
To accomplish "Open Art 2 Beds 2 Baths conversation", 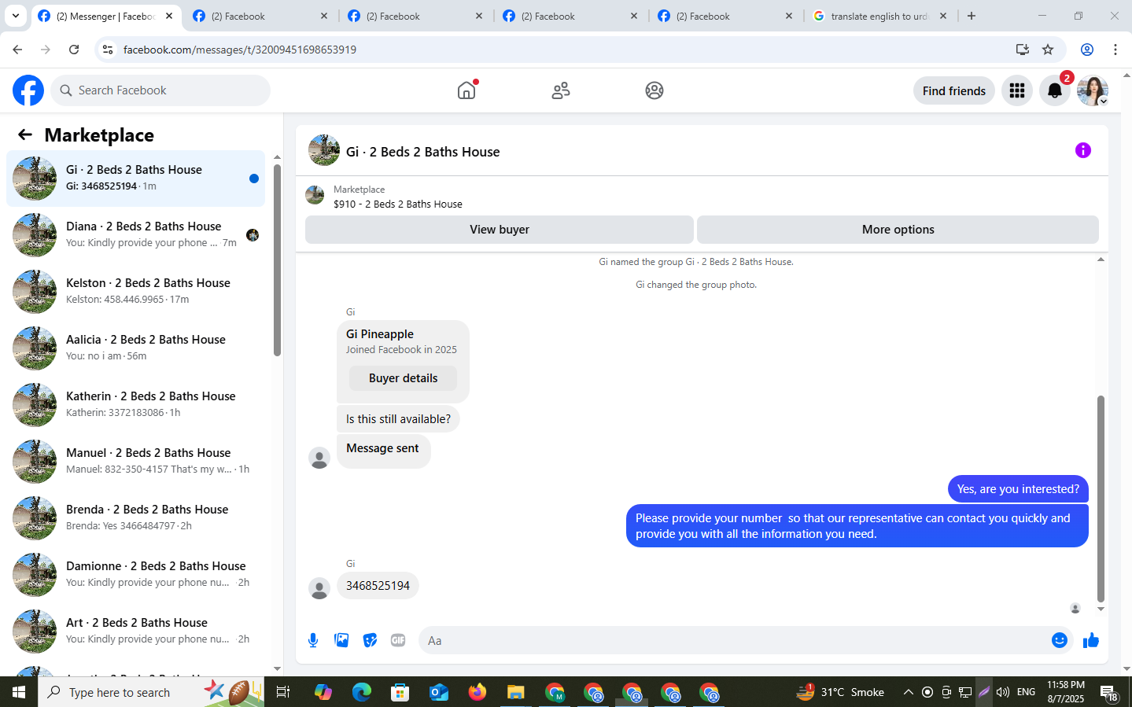I will [x=135, y=632].
